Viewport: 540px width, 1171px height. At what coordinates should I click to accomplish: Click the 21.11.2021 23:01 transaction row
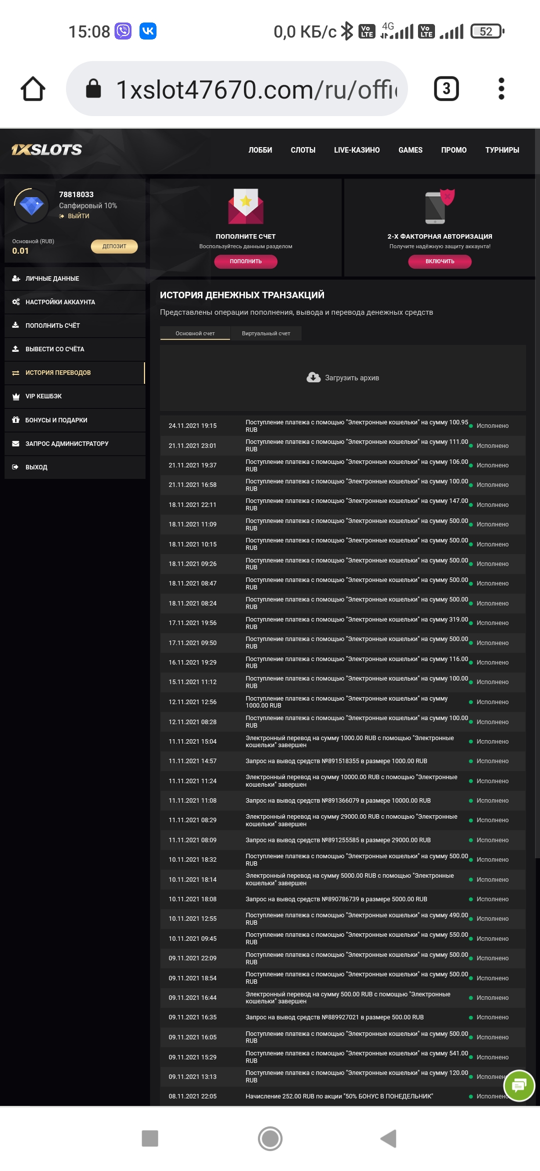(342, 446)
